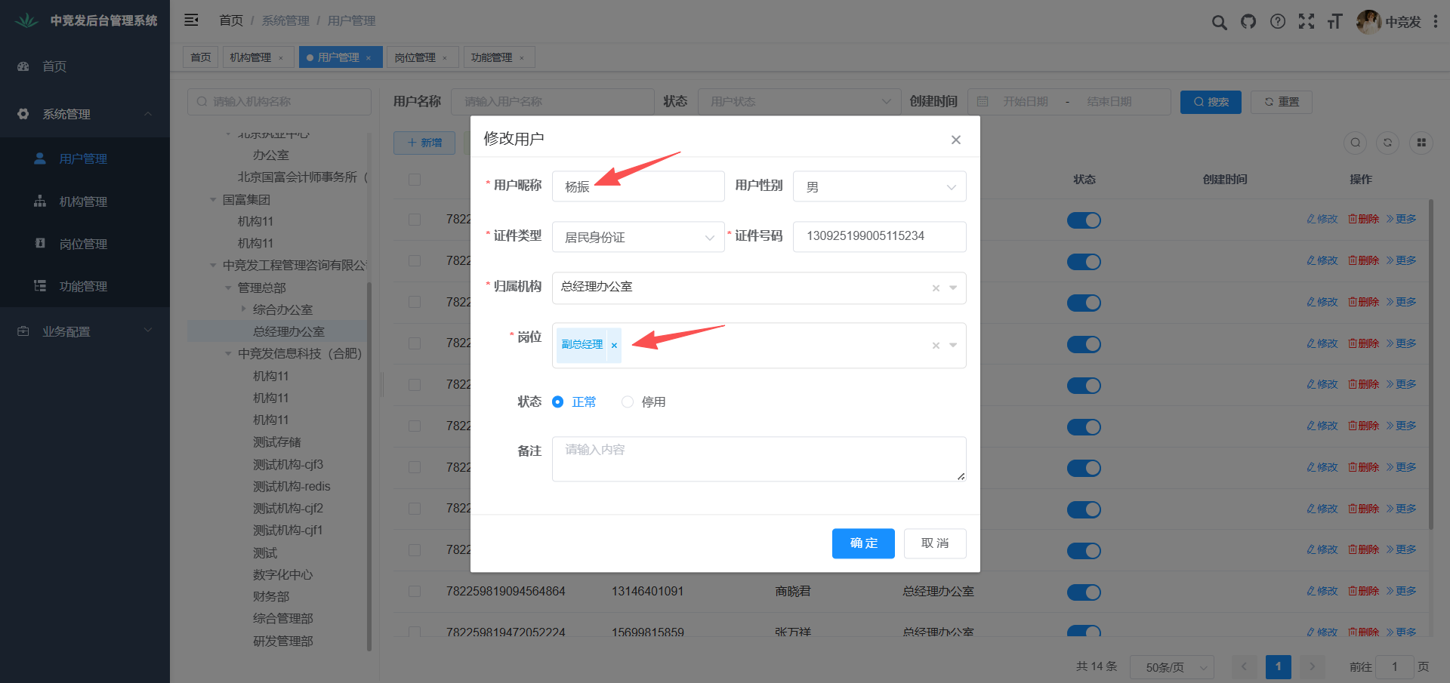Image resolution: width=1450 pixels, height=683 pixels.
Task: Click the 新增 button
Action: 424,143
